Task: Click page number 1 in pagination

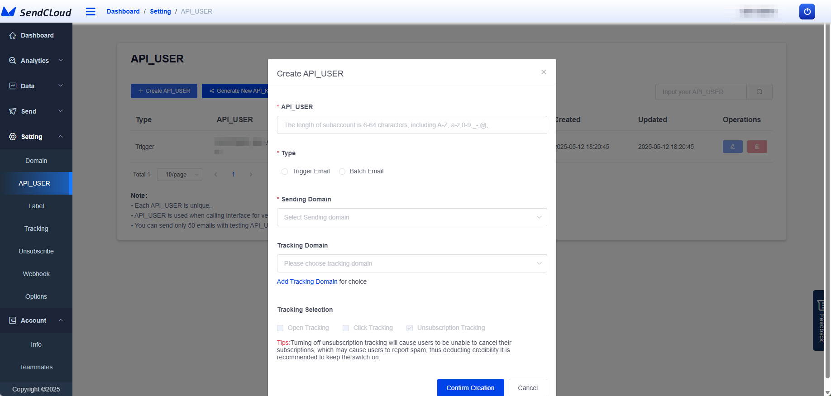Action: pyautogui.click(x=234, y=175)
